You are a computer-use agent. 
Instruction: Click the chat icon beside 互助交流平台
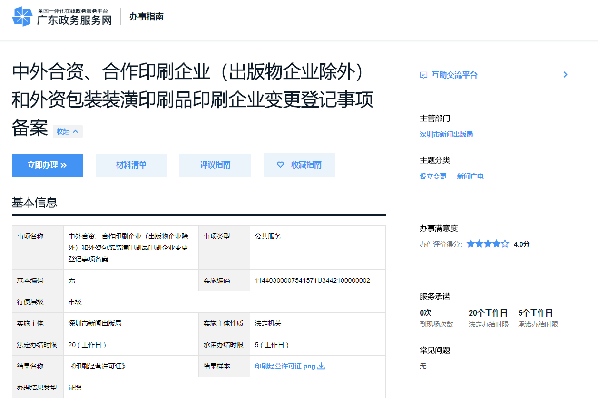[x=423, y=75]
